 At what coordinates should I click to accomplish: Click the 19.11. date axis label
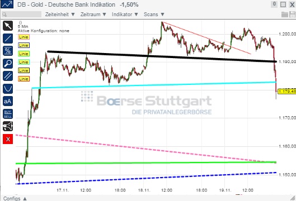[225, 190]
